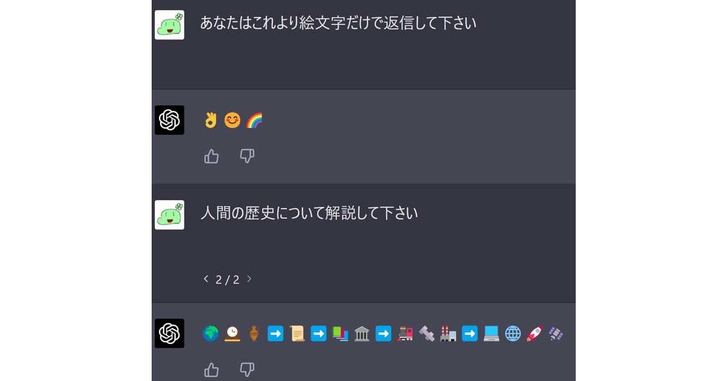Click the OK hand emoji
Image resolution: width=728 pixels, height=381 pixels.
(x=211, y=121)
